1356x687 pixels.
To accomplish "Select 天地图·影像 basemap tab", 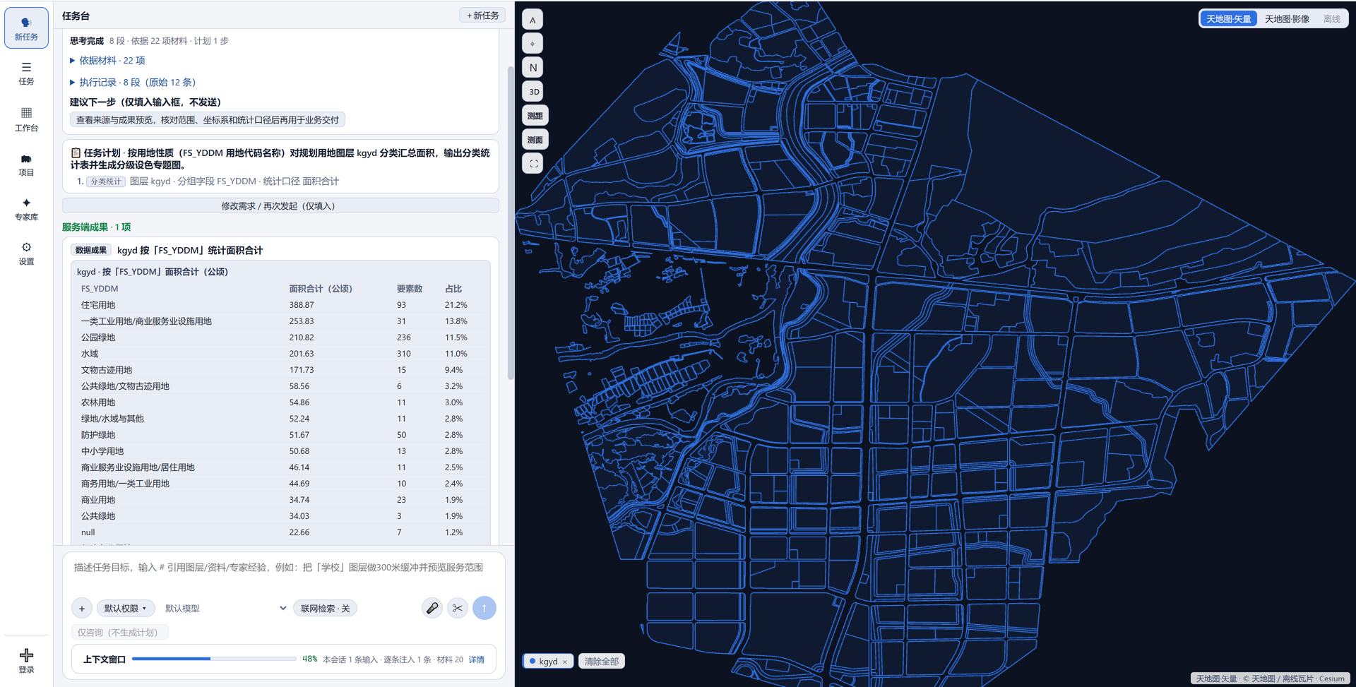I will (1287, 19).
